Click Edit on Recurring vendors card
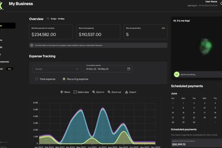This screenshot has height=148, width=222. pyautogui.click(x=163, y=28)
